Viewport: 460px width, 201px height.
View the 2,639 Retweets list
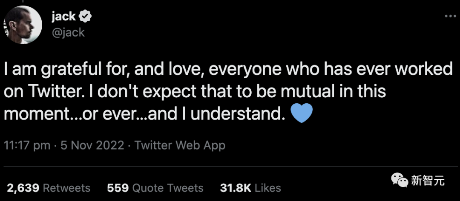[49, 188]
